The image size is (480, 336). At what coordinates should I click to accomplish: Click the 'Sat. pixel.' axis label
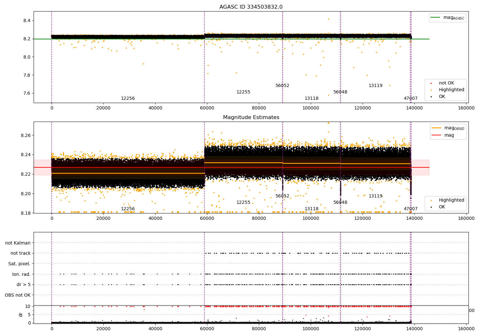pyautogui.click(x=20, y=264)
